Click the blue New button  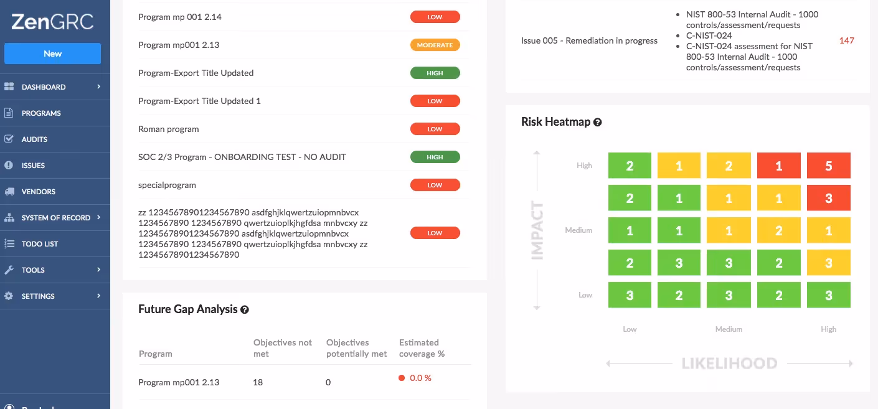click(x=52, y=54)
